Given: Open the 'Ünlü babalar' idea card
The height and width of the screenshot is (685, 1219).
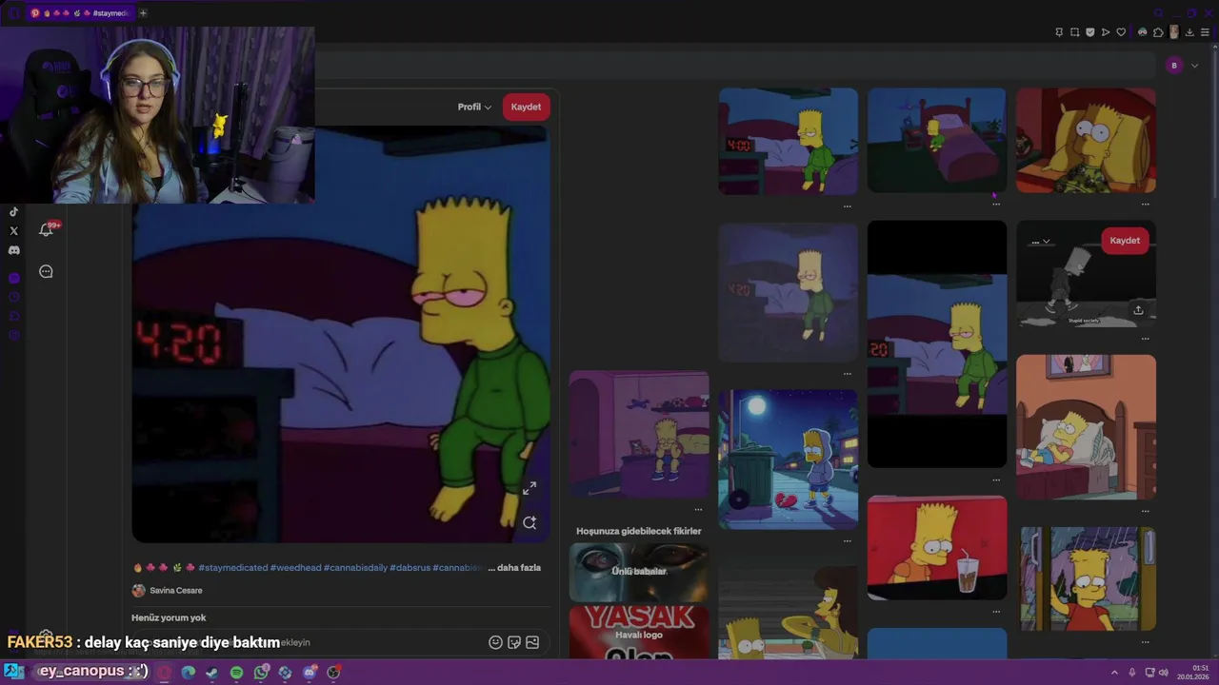Looking at the screenshot, I should point(639,573).
